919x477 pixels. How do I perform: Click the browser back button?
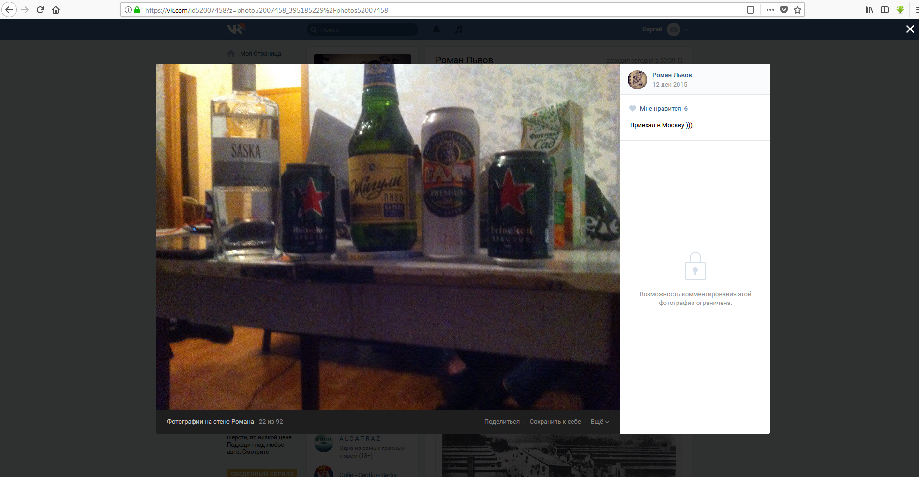[9, 10]
